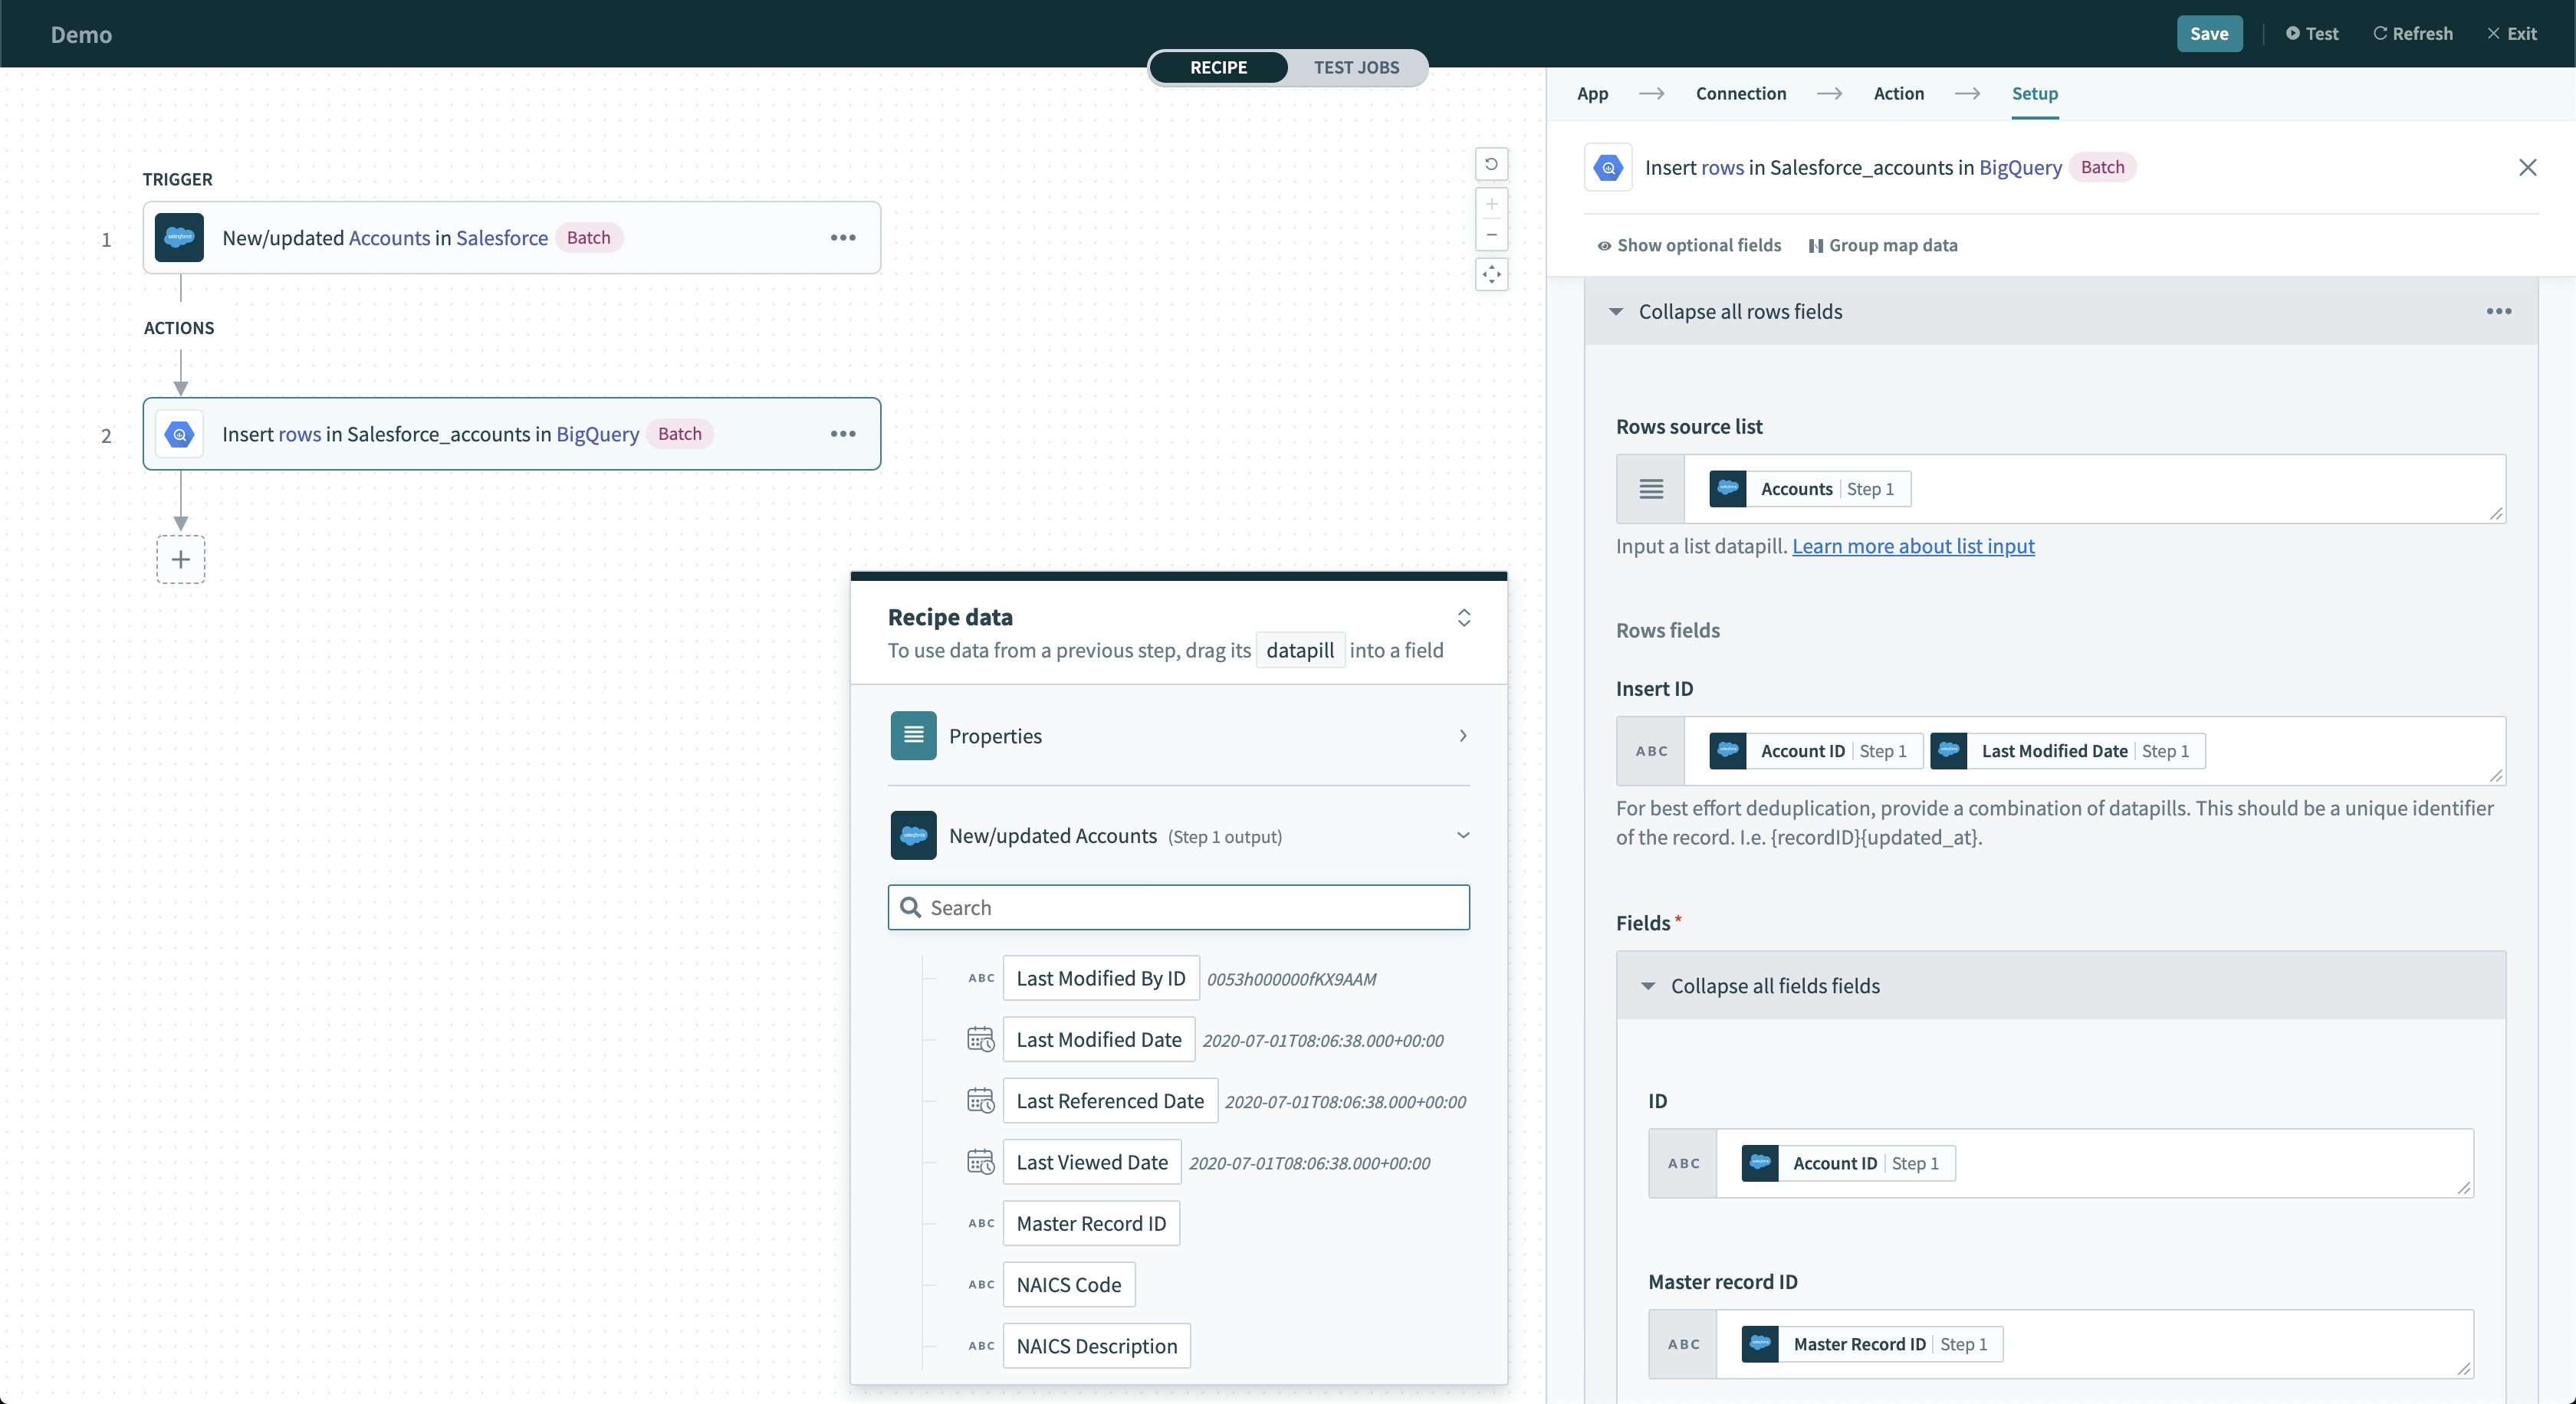Open trigger step three-dot menu
The height and width of the screenshot is (1404, 2576).
click(x=843, y=238)
